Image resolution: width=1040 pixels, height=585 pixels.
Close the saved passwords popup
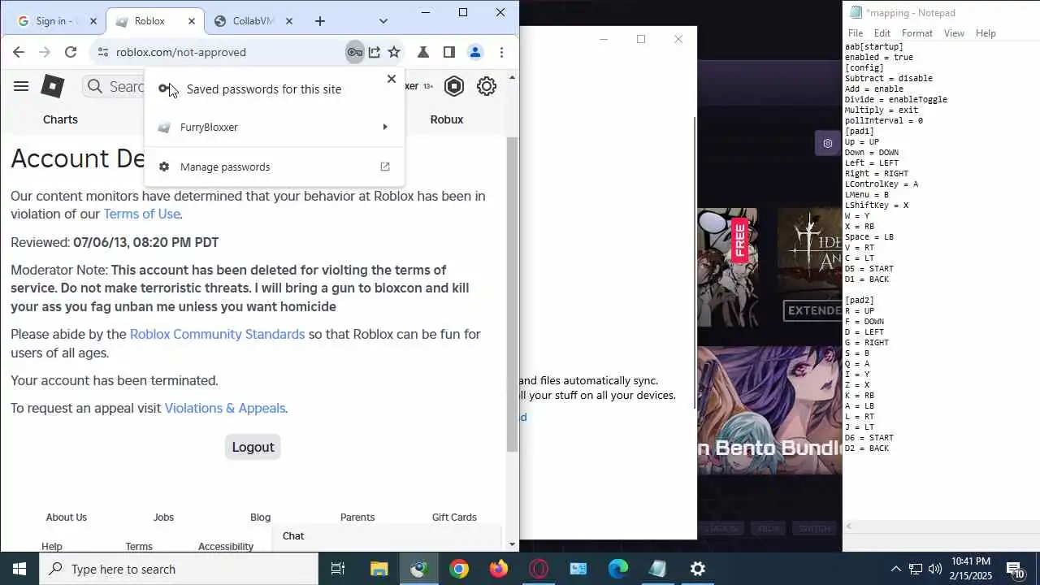tap(392, 79)
